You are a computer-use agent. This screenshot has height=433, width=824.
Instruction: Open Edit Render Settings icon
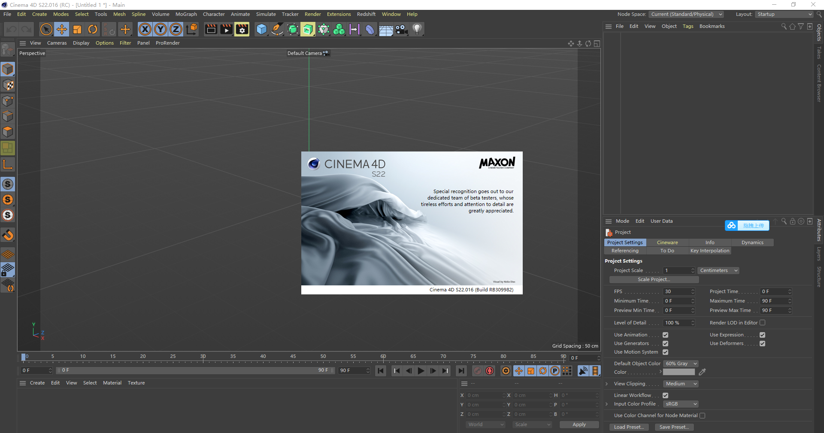coord(242,29)
